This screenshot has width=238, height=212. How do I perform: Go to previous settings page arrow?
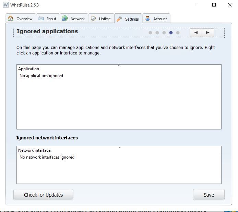196,33
